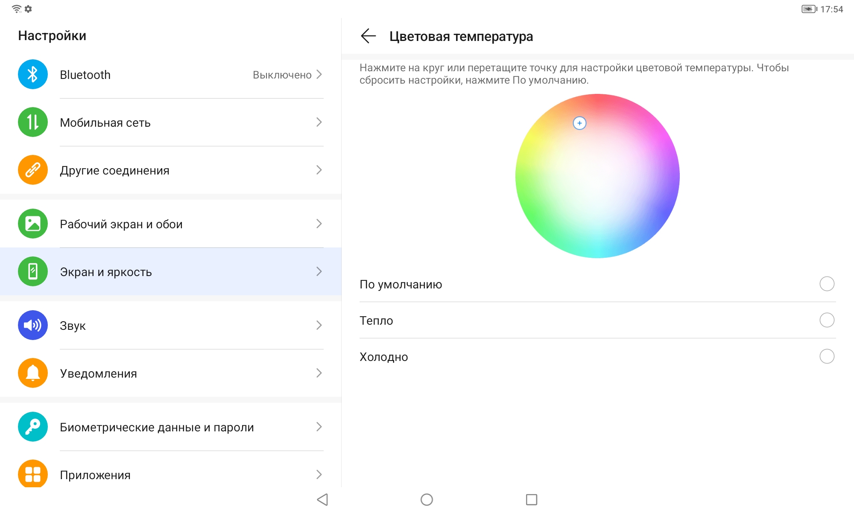Select the Холодно radio button
This screenshot has width=854, height=512.
(x=827, y=357)
